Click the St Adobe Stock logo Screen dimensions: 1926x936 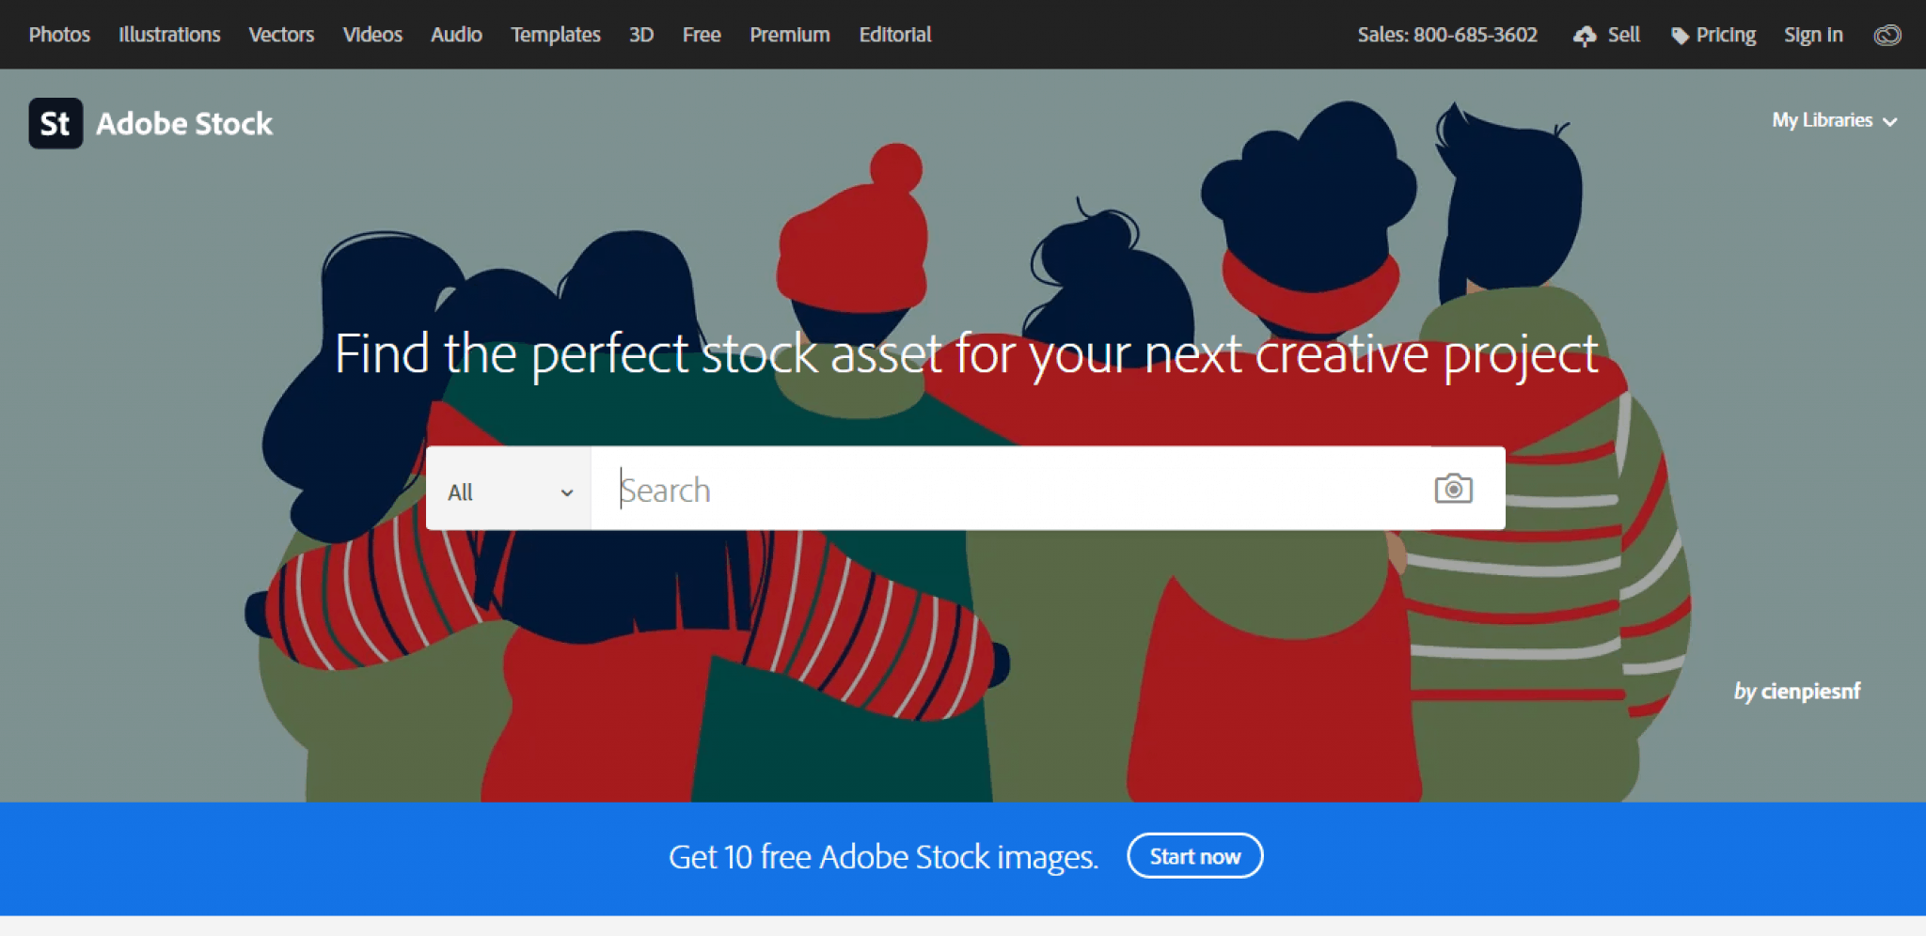pyautogui.click(x=150, y=123)
